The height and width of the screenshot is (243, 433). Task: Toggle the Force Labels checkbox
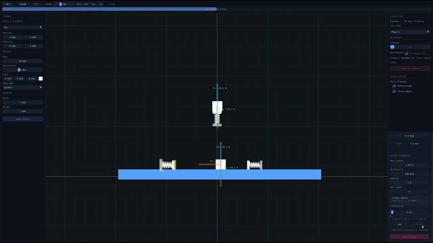[394, 91]
